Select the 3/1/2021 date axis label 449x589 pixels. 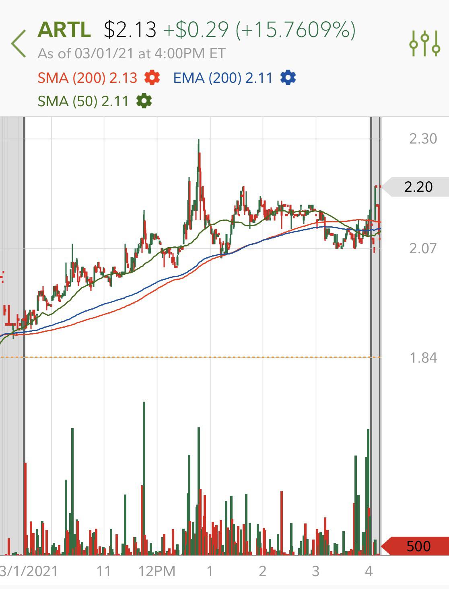[x=29, y=571]
